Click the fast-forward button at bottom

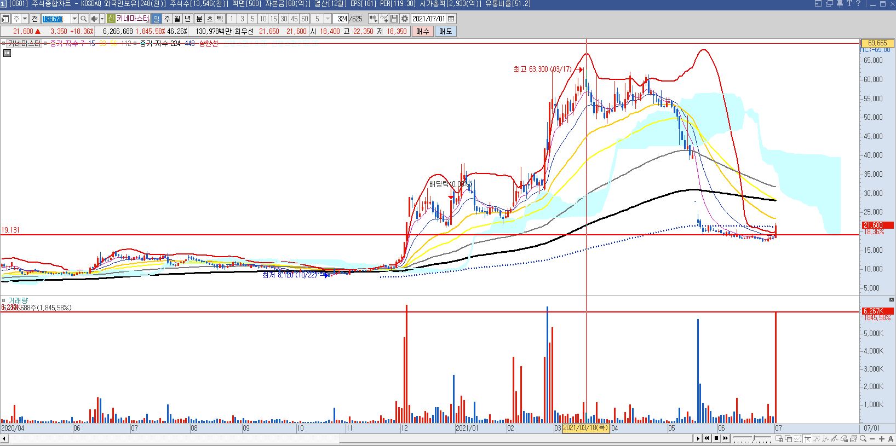726,438
